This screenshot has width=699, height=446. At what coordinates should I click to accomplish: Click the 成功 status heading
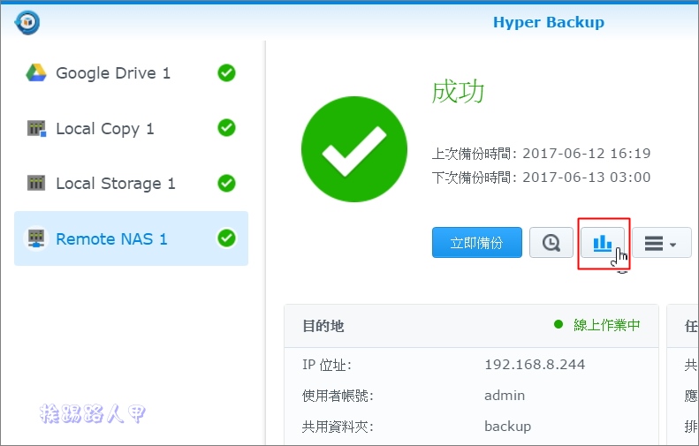458,92
